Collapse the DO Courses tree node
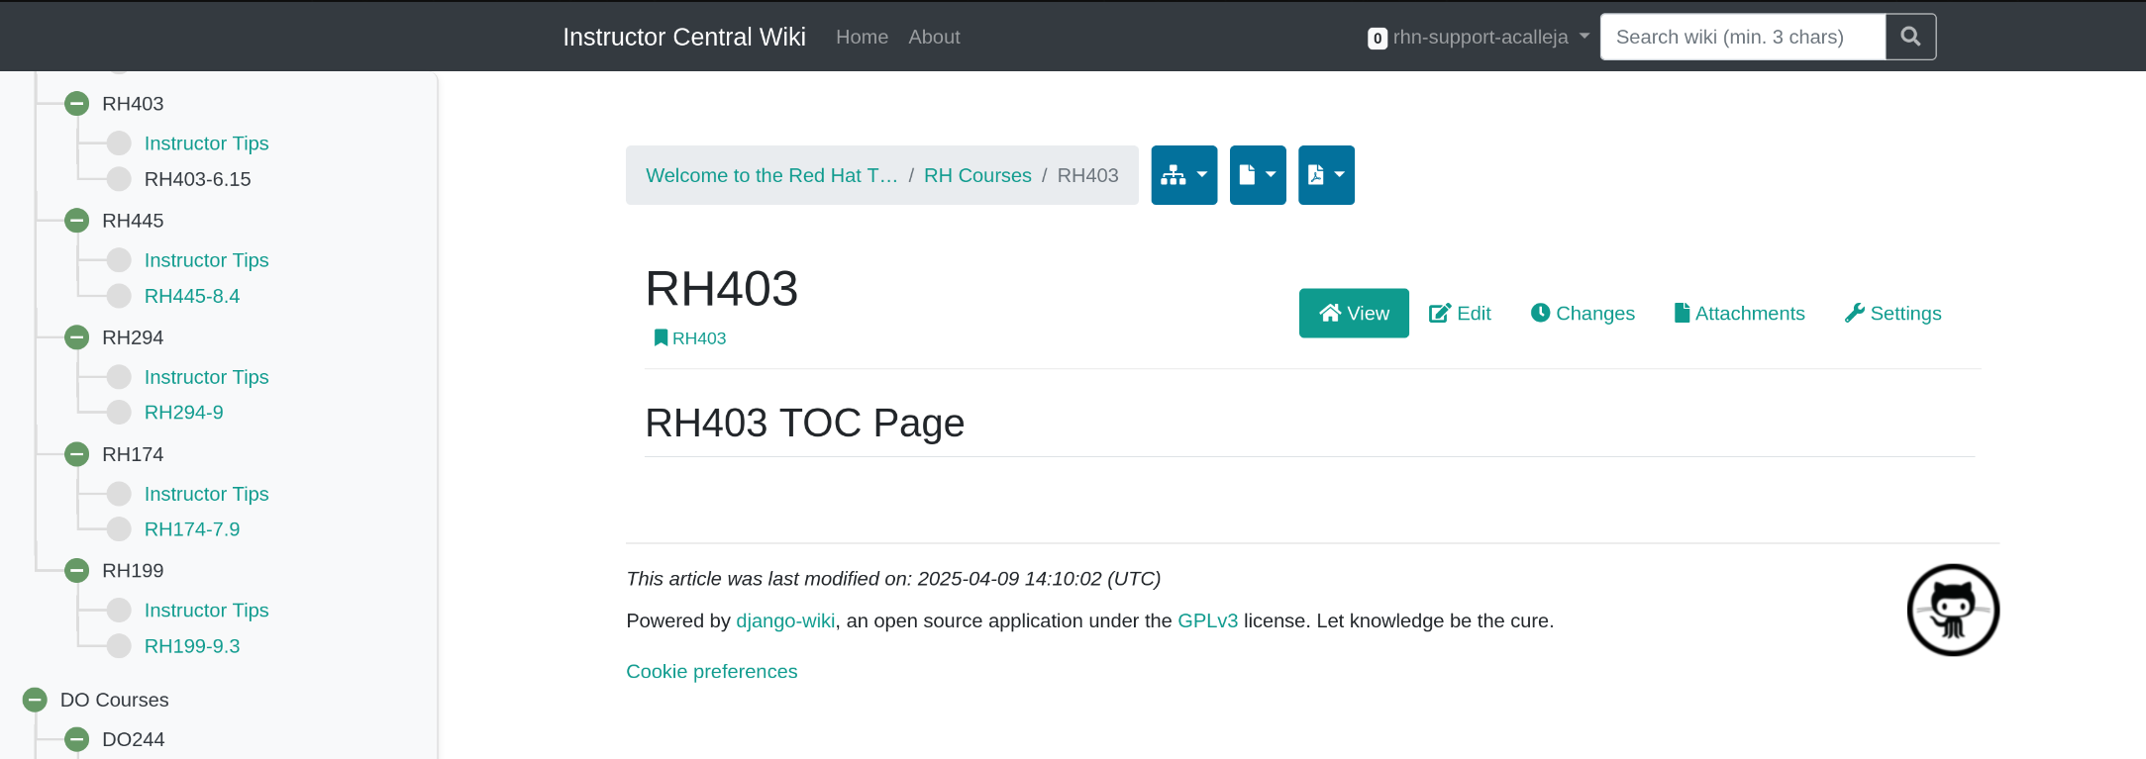This screenshot has width=2146, height=759. pos(35,700)
